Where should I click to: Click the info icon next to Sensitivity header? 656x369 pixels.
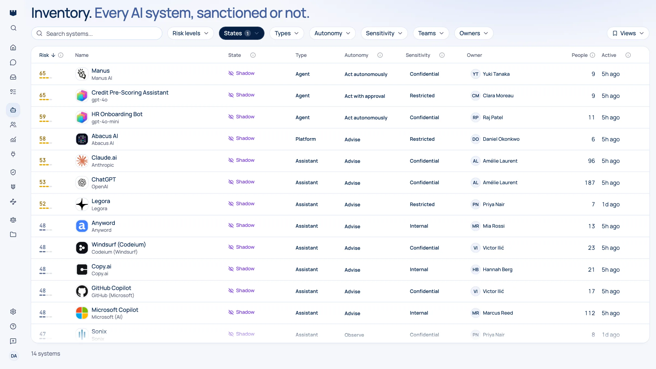[x=442, y=55]
